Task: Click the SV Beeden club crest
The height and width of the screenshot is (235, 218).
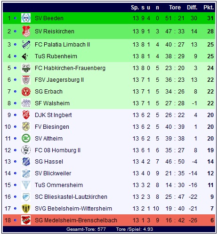Action: pos(26,18)
